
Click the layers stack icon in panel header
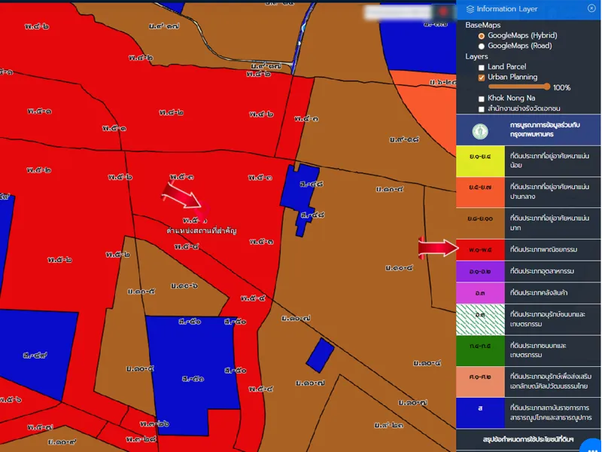(x=470, y=9)
